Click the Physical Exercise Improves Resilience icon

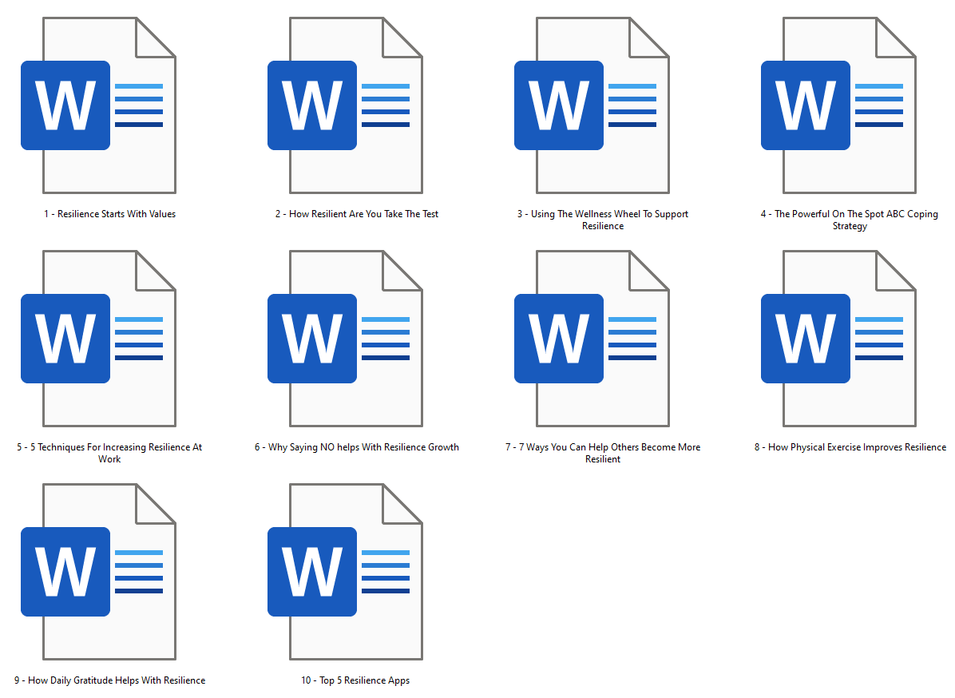[x=838, y=339]
